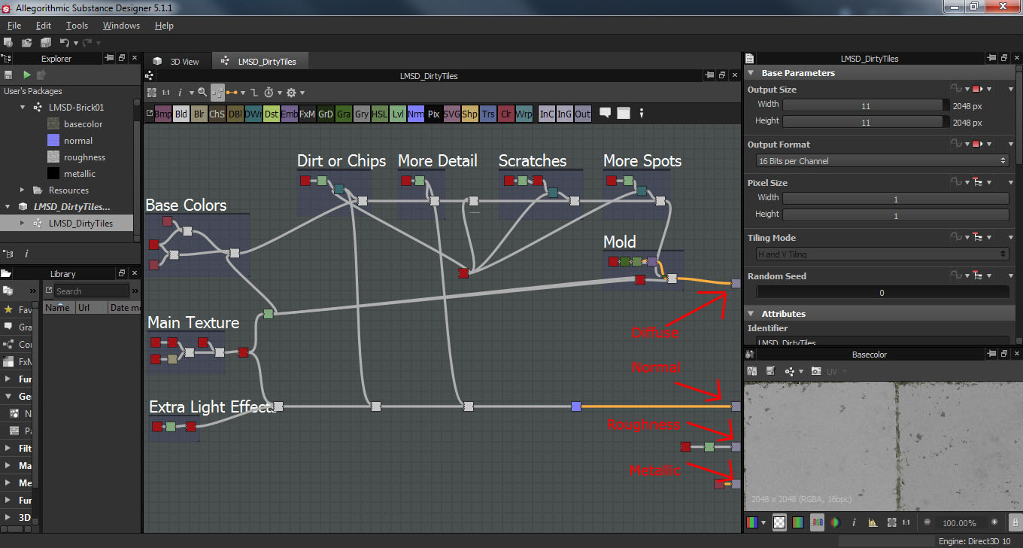Image resolution: width=1023 pixels, height=548 pixels.
Task: Click the green play icon in Explorer
Action: tap(27, 75)
